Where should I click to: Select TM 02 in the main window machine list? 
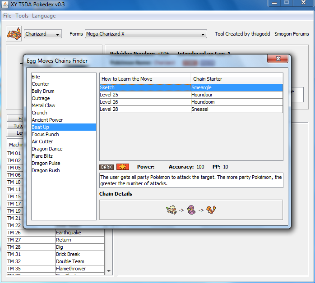click(15, 161)
